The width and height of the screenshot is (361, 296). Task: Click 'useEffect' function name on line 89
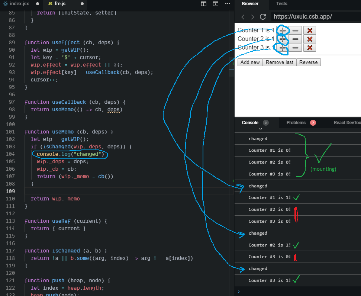66,43
